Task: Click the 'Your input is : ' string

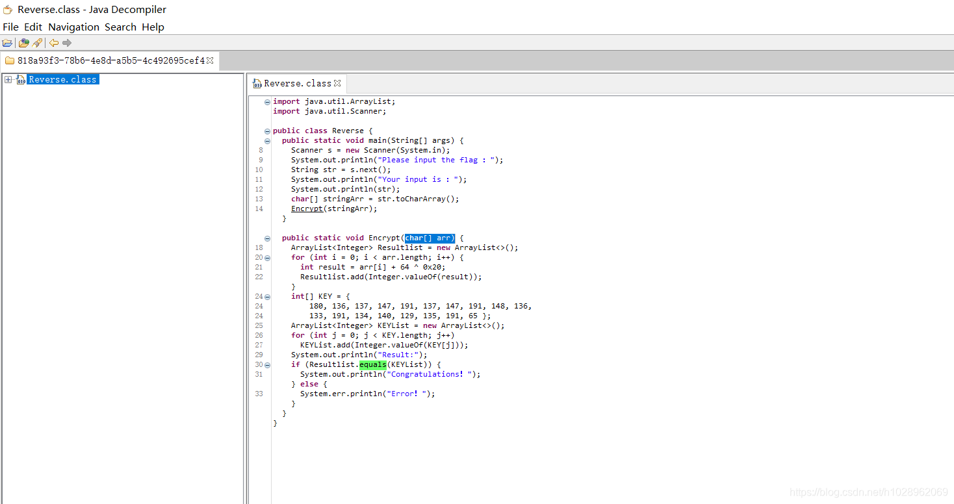Action: (x=419, y=179)
